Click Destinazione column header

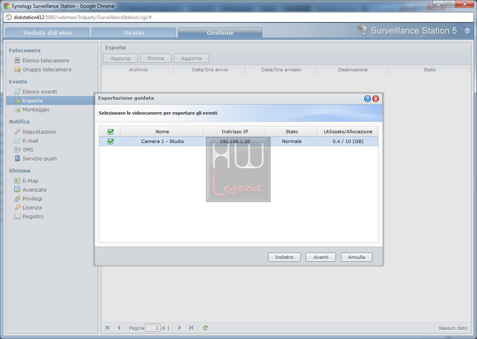pyautogui.click(x=353, y=70)
